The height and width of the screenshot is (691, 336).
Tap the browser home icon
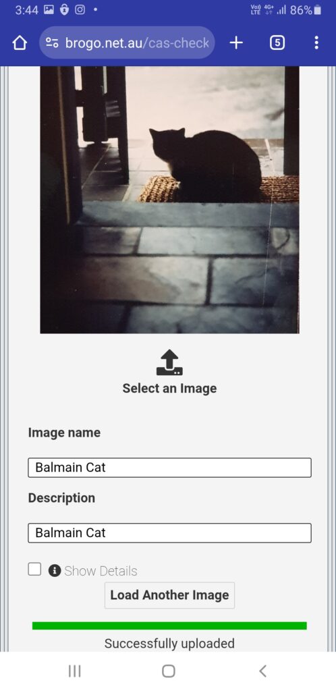(x=20, y=43)
